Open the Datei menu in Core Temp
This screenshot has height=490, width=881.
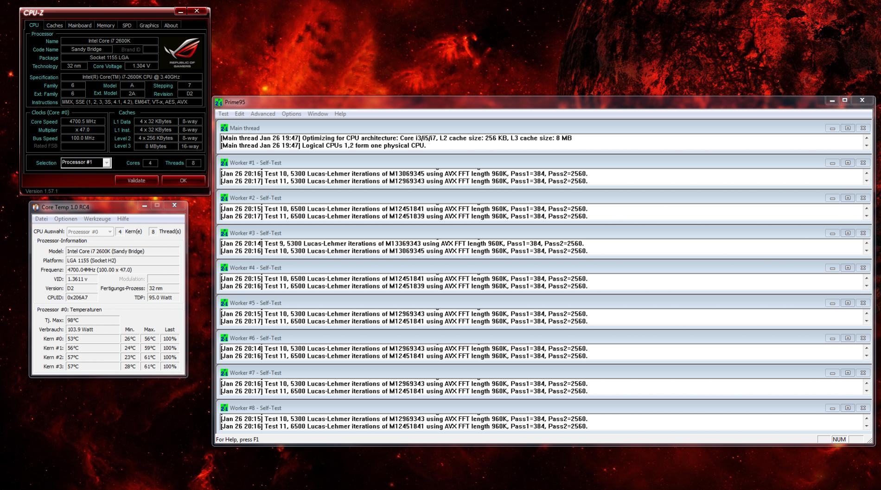point(41,219)
